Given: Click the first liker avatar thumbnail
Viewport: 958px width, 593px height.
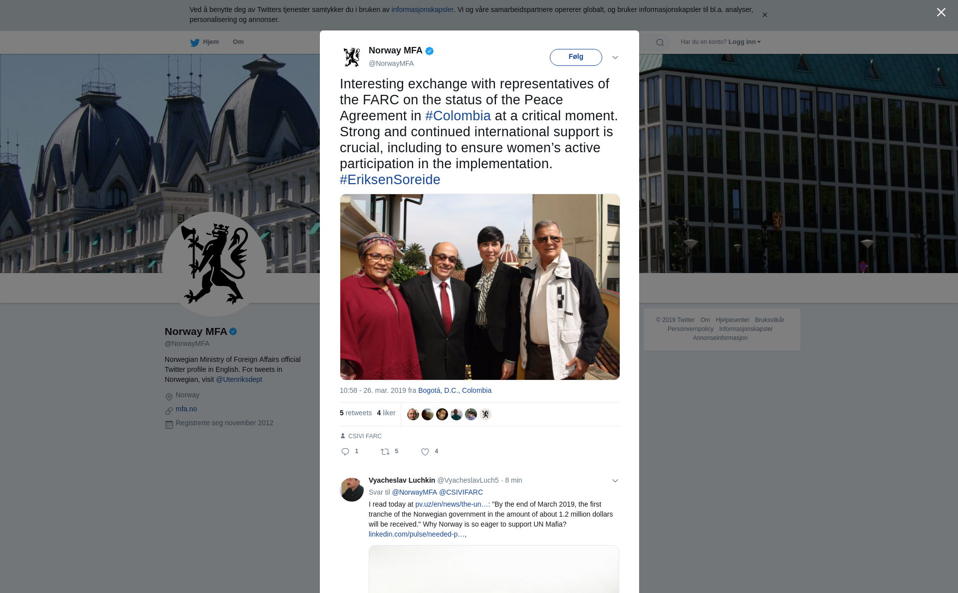Looking at the screenshot, I should pyautogui.click(x=413, y=414).
